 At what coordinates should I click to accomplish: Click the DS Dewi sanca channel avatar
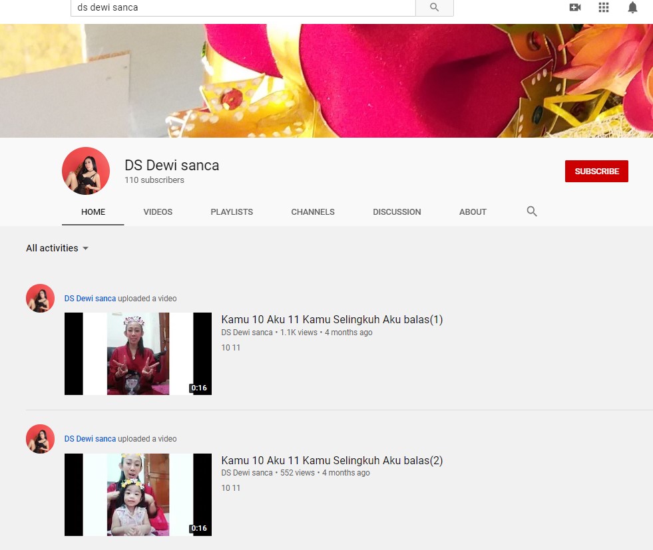tap(86, 170)
